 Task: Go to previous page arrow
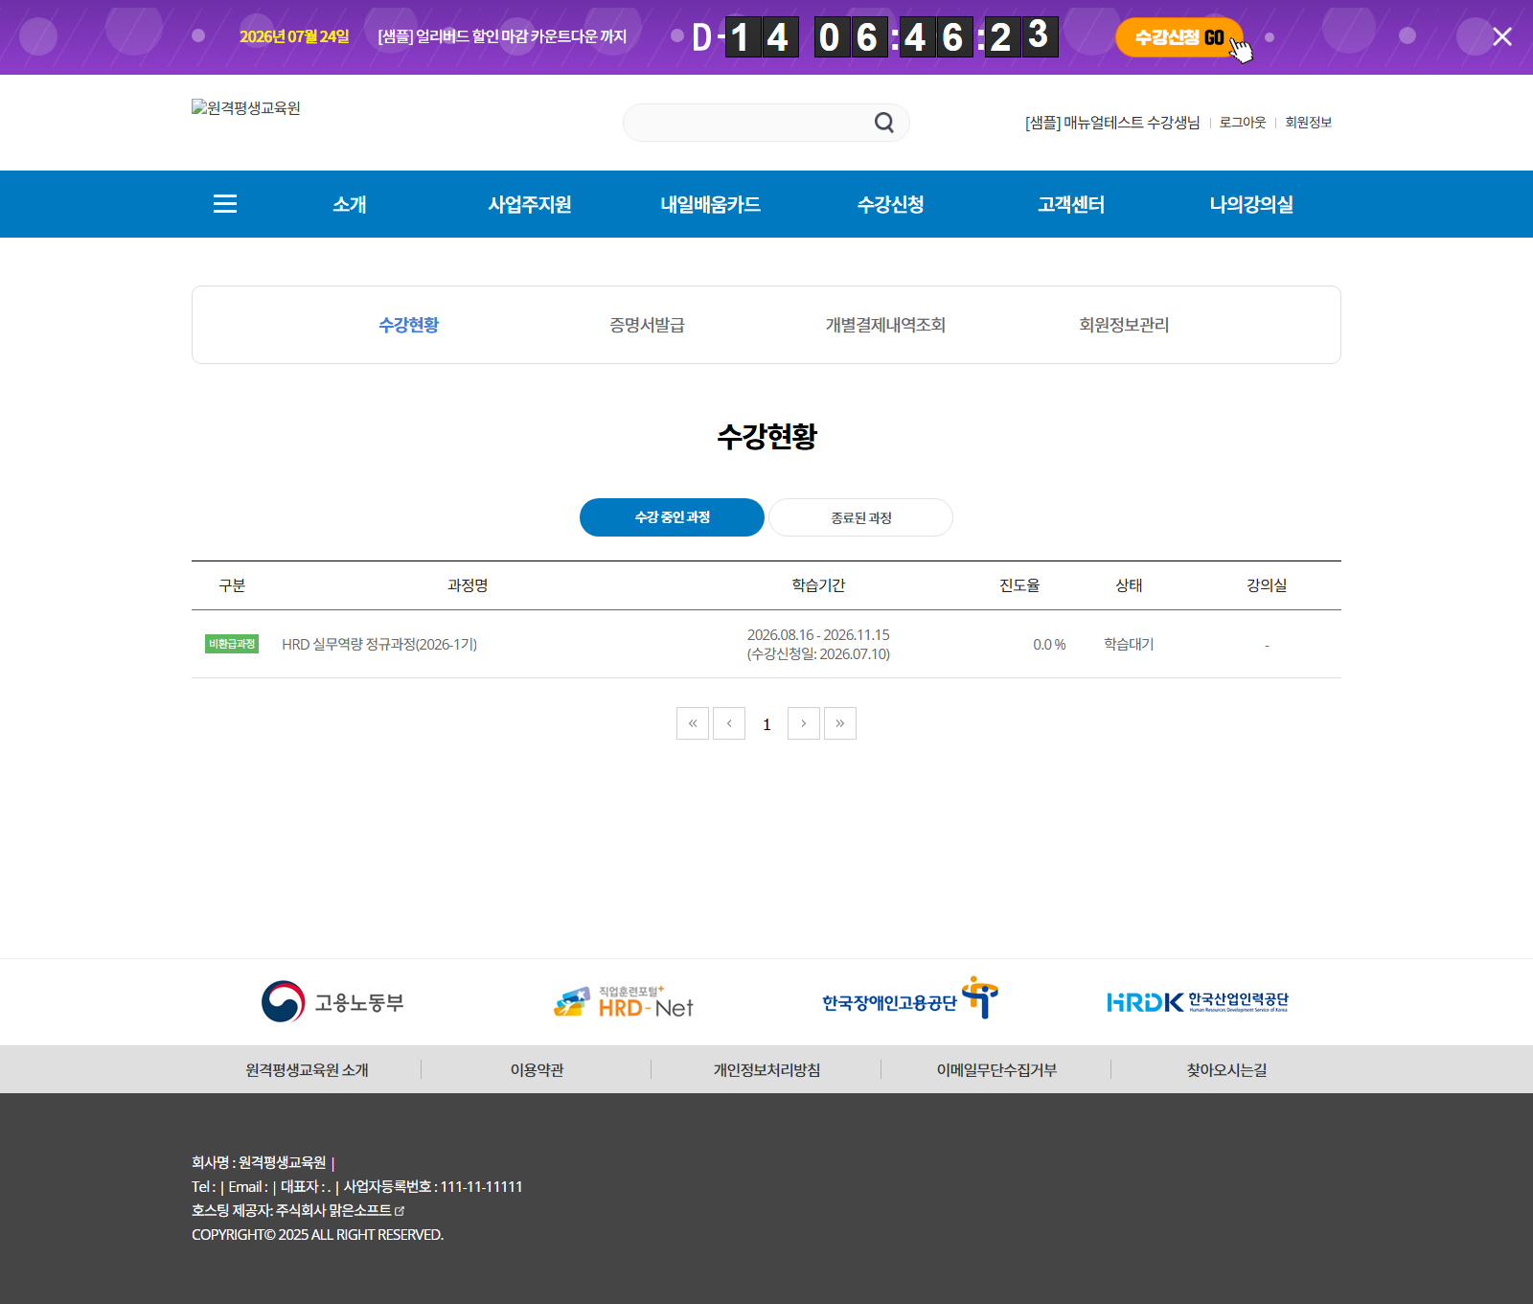(x=729, y=723)
